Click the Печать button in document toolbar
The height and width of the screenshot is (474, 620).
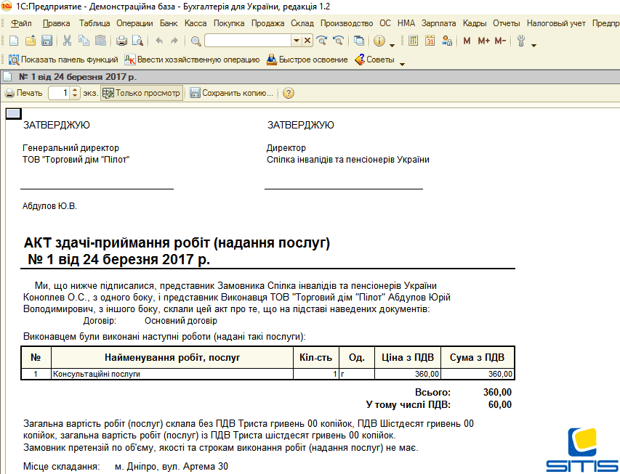24,93
